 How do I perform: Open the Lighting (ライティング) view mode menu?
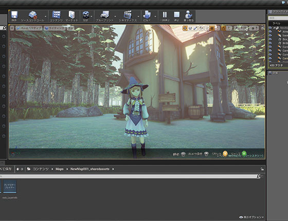point(55,28)
